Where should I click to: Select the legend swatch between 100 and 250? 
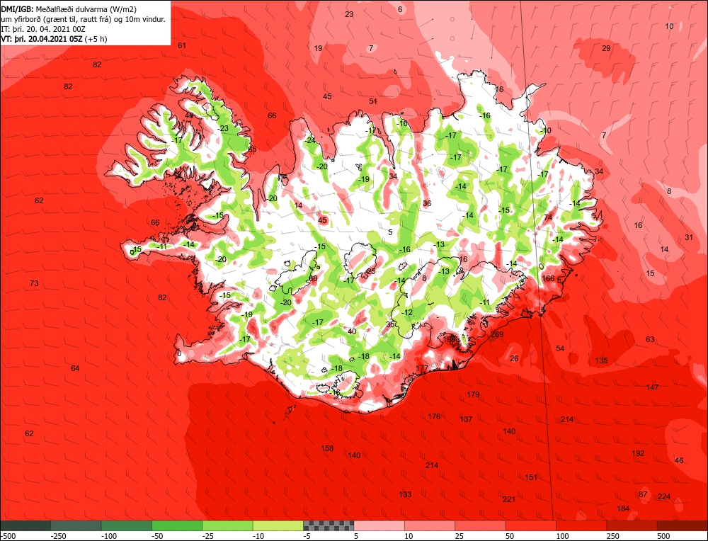(x=581, y=525)
